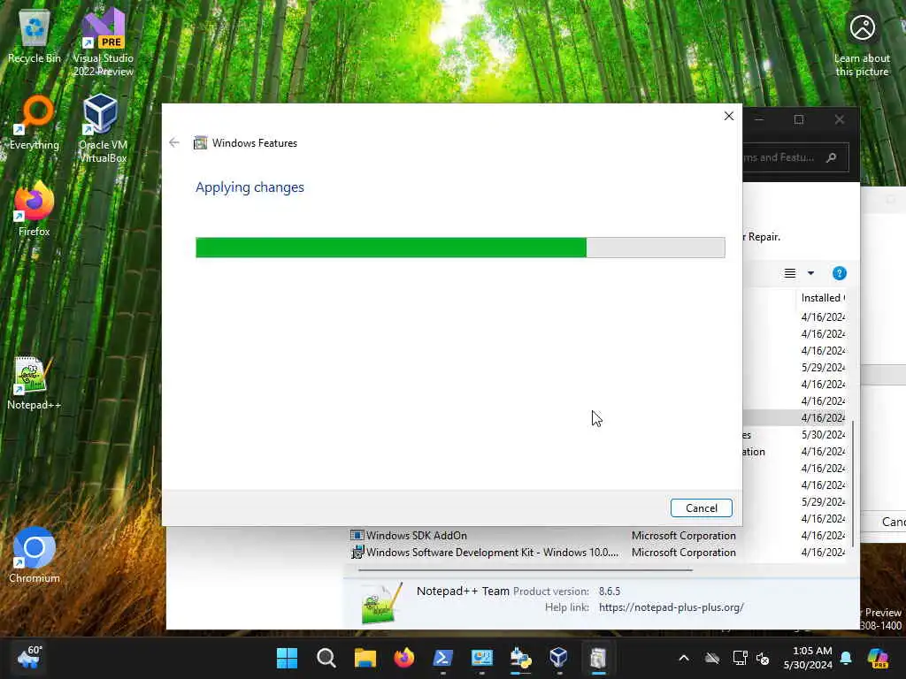Click the view options list icon

[790, 273]
